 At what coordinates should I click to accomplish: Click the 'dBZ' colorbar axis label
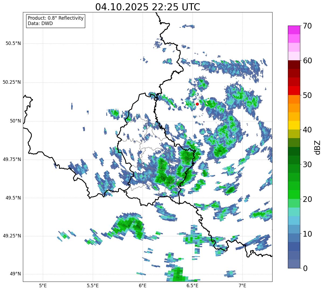point(318,147)
